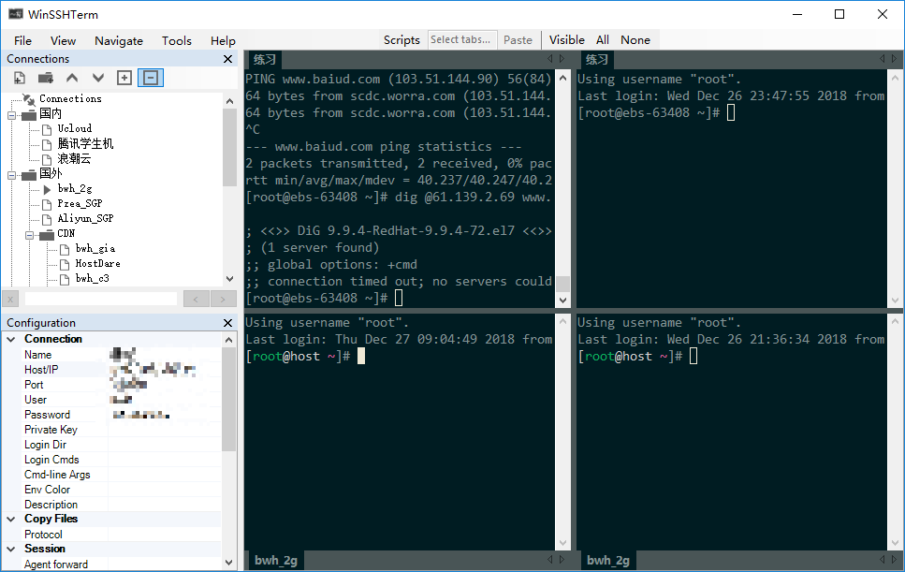The height and width of the screenshot is (572, 905).
Task: Collapse the 国外 tree folder
Action: 11,175
